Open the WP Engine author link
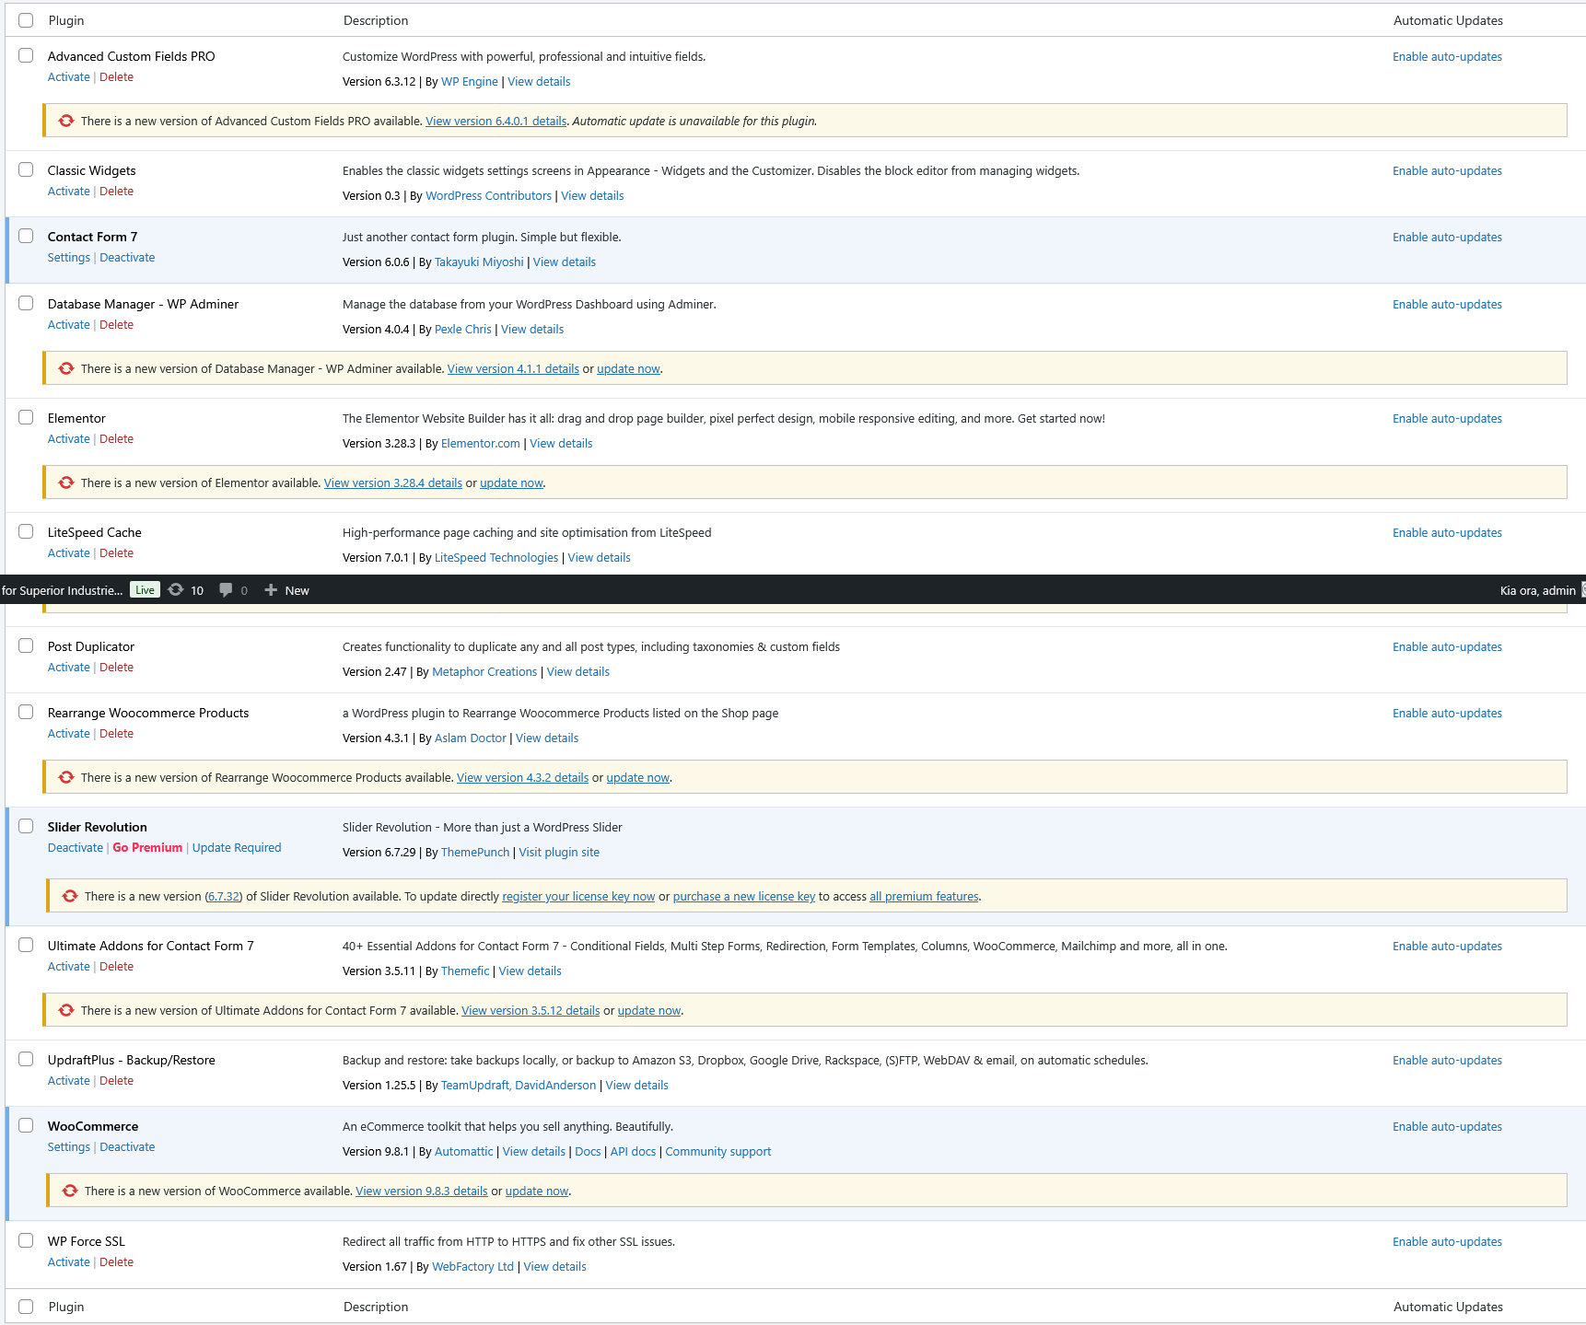 470,81
